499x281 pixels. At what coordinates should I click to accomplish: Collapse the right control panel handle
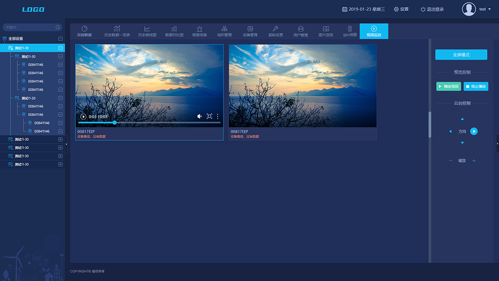(x=498, y=144)
